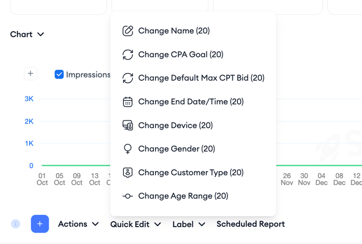Open the Label dropdown

click(x=189, y=224)
